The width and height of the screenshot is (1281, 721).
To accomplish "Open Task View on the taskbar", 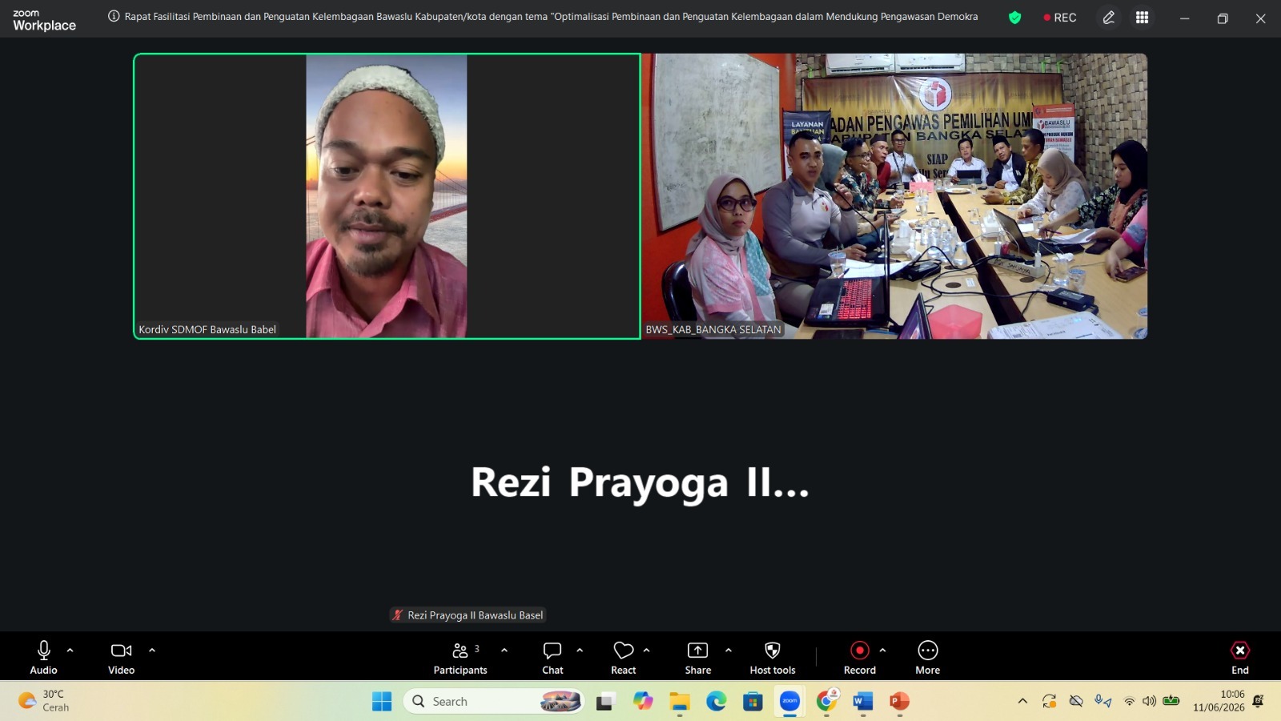I will (605, 702).
